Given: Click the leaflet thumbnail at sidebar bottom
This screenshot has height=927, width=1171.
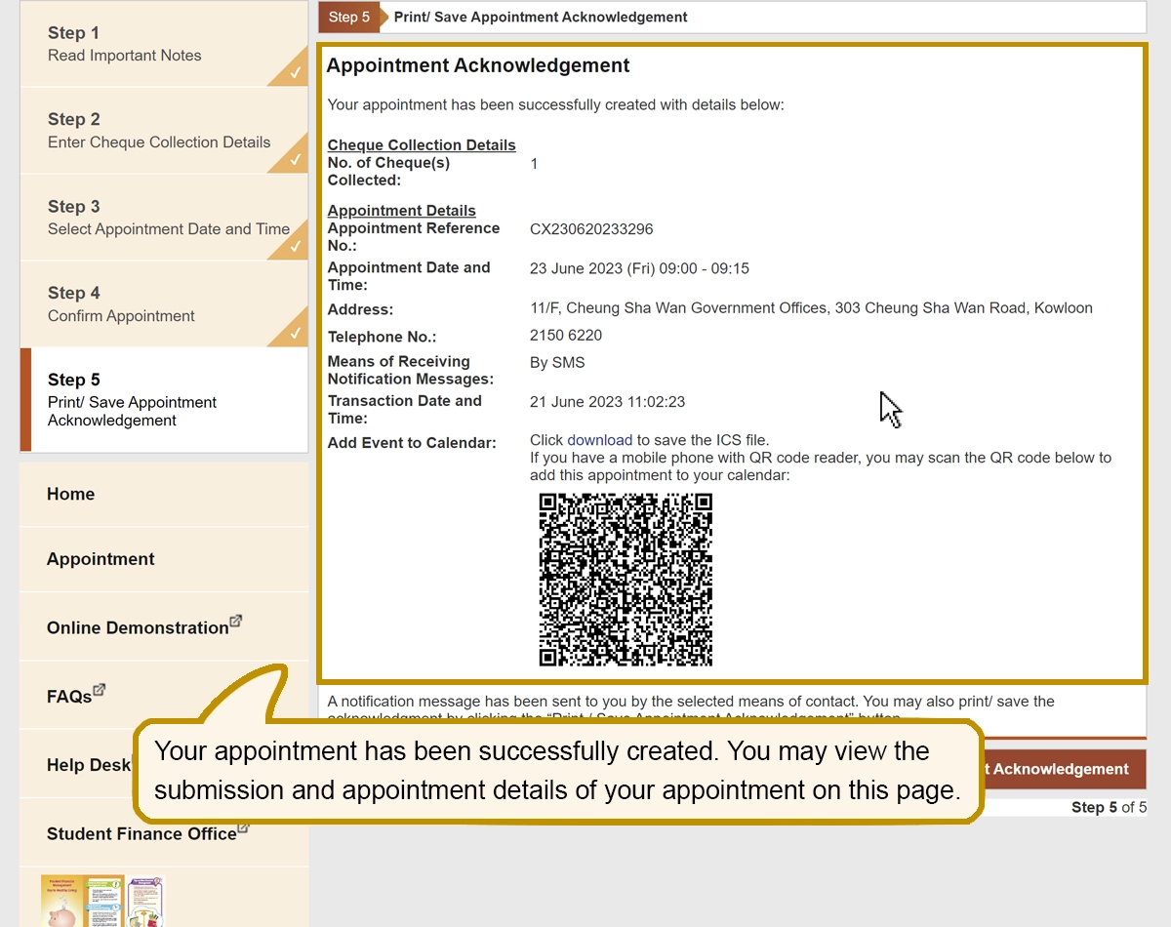Looking at the screenshot, I should click(x=102, y=901).
